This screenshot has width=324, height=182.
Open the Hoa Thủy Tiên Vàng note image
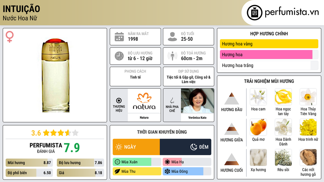point(308,97)
